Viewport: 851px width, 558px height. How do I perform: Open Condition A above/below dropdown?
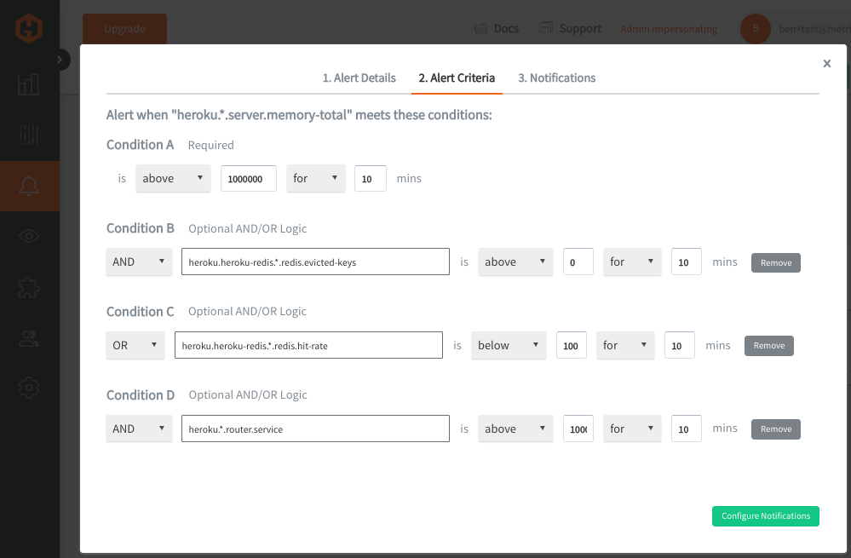(173, 179)
